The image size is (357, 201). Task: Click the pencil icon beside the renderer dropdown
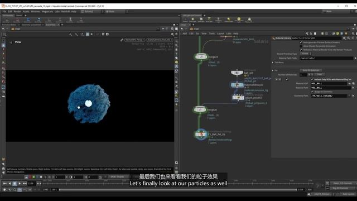tap(122, 40)
